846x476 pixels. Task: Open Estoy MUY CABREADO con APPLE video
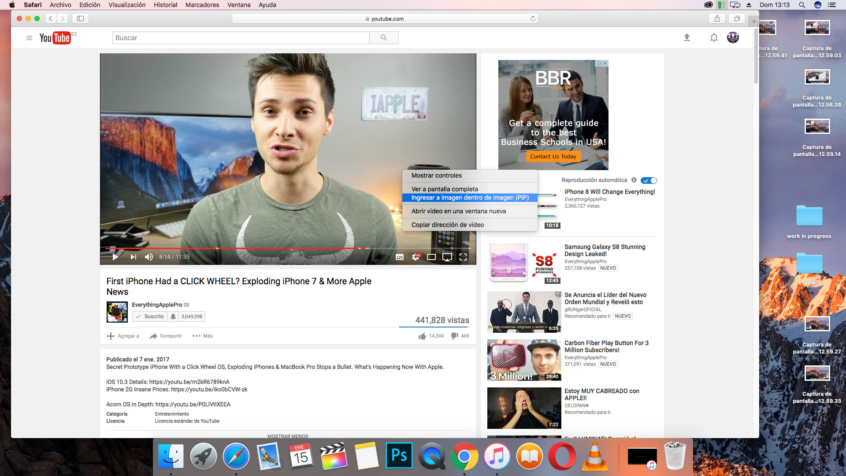point(601,394)
